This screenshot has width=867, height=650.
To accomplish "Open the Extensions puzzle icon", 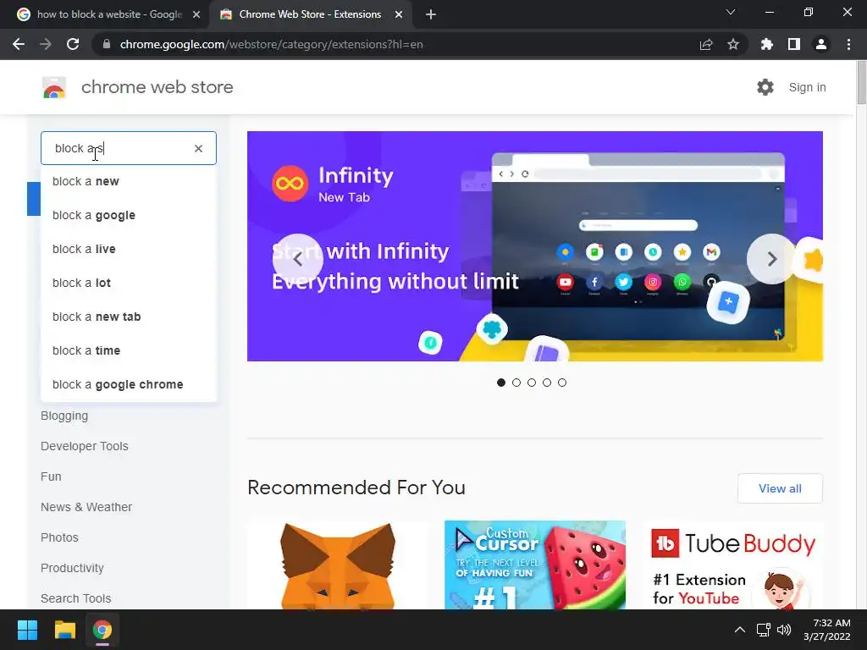I will 766,44.
